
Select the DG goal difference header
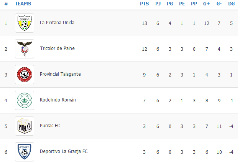(x=231, y=4)
